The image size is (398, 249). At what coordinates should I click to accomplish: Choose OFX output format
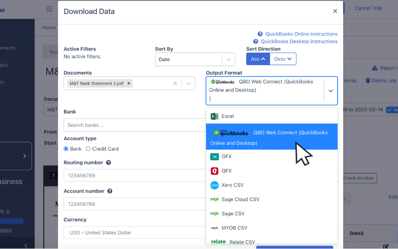tap(272, 157)
